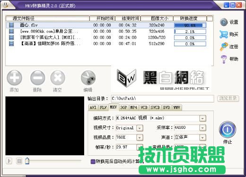This screenshot has height=177, width=246.
Task: Open the 编辑 scissors edit tool
Action: coord(88,77)
